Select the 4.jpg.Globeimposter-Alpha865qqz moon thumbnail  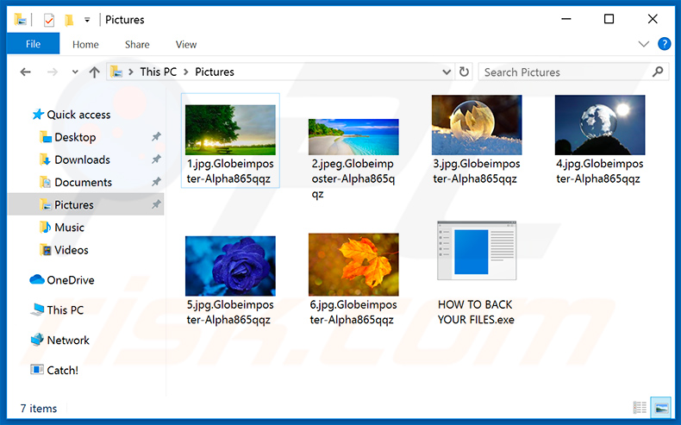tap(600, 125)
